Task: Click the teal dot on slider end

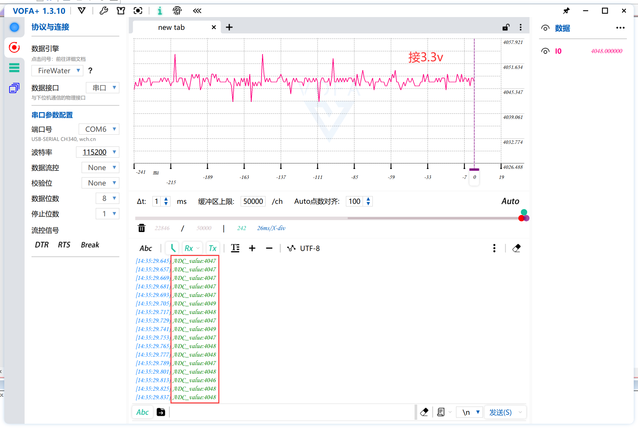Action: 524,212
